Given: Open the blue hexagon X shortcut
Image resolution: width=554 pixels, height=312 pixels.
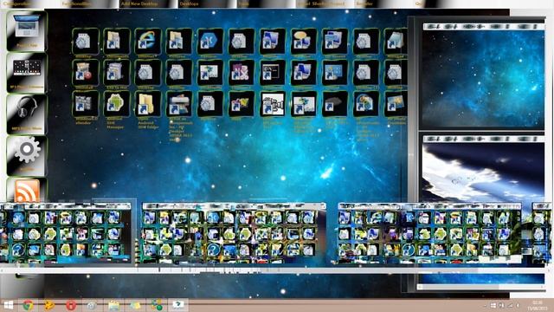Looking at the screenshot, I should tap(209, 42).
